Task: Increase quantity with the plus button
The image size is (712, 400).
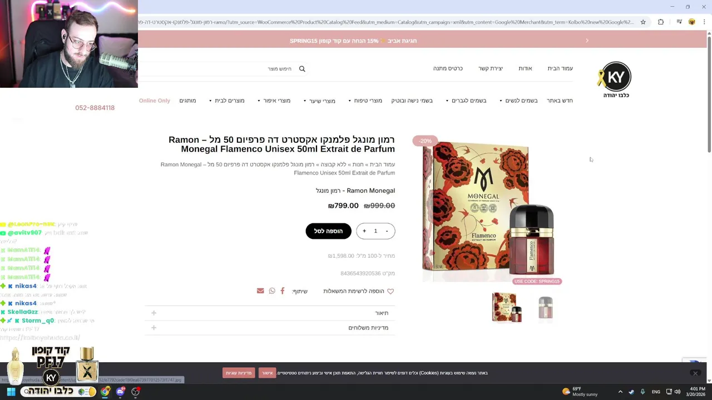Action: pyautogui.click(x=364, y=231)
